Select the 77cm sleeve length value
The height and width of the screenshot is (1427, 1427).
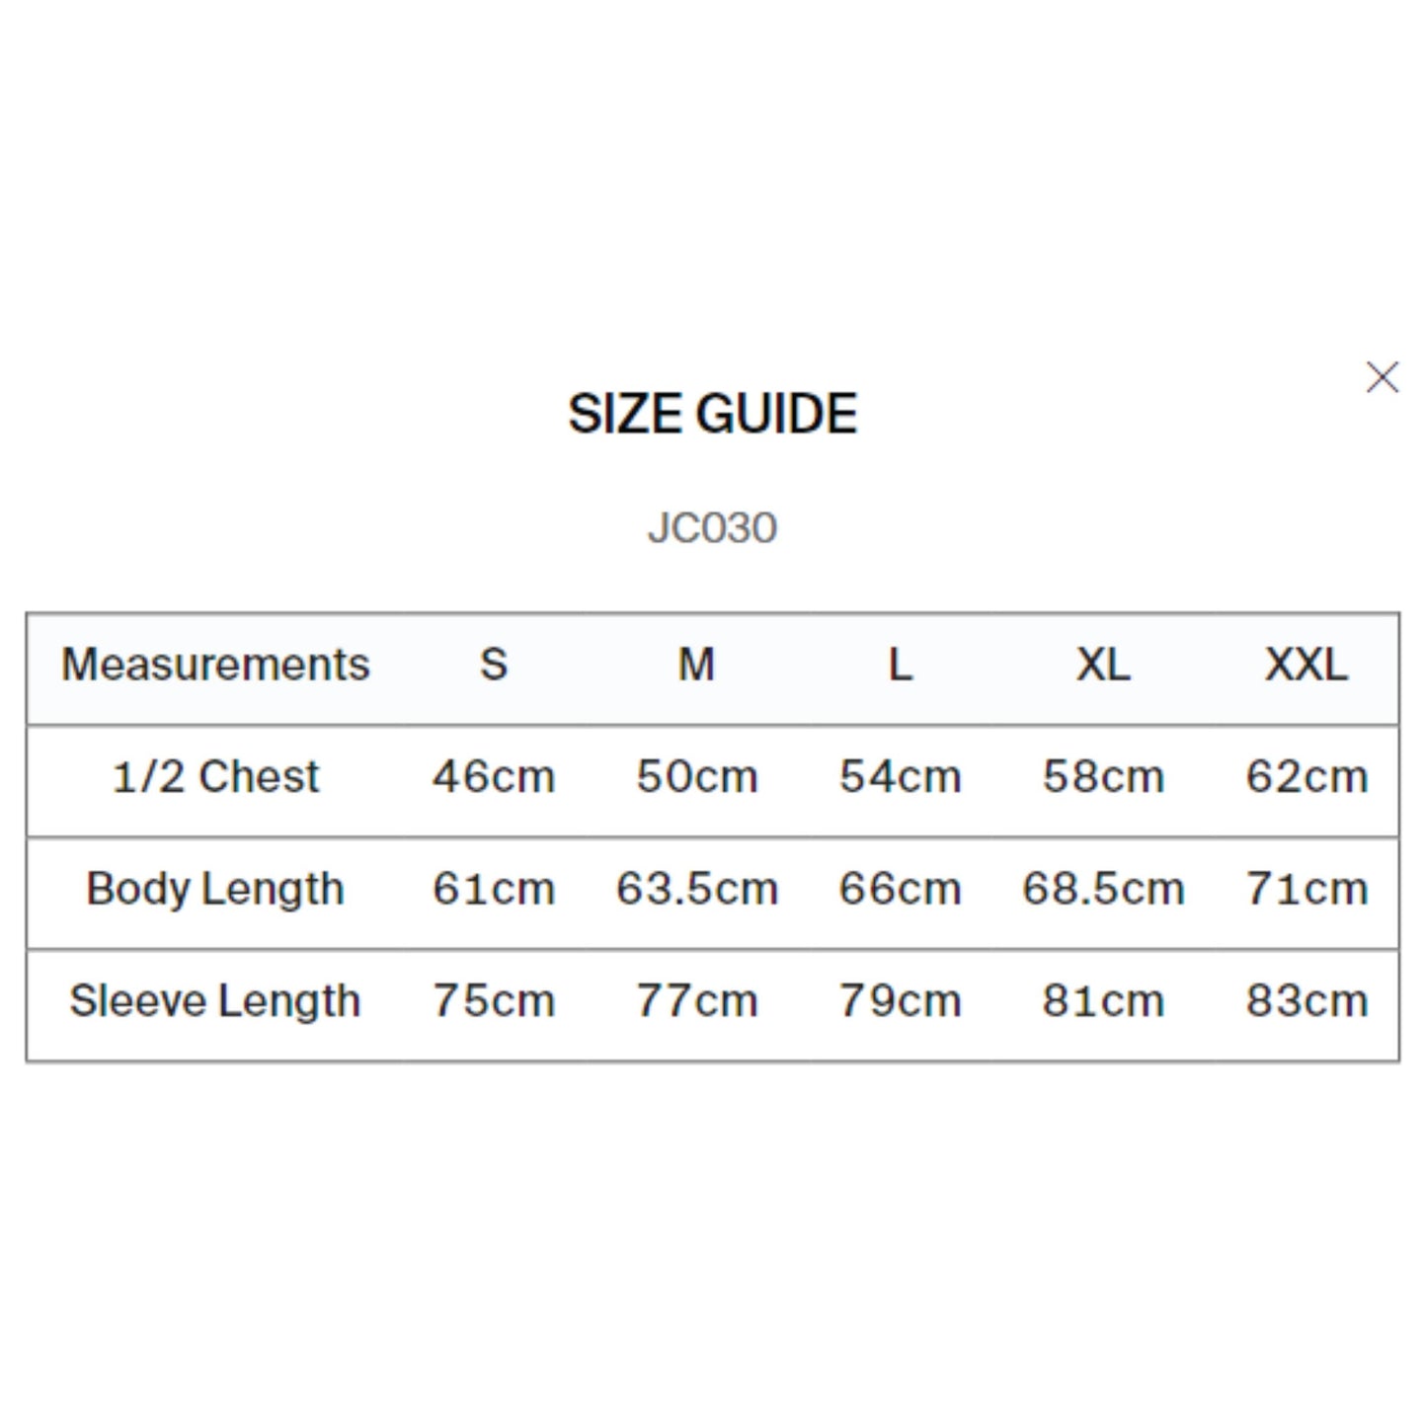[696, 1001]
